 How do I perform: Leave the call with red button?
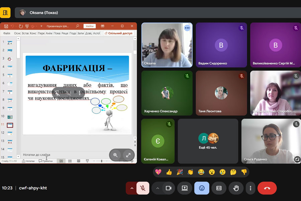[x=267, y=188]
